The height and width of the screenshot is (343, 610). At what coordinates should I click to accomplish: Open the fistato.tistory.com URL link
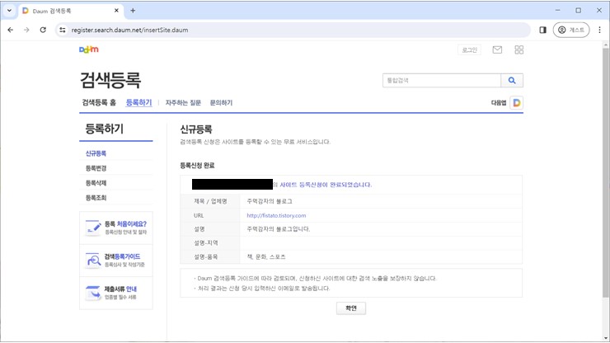click(x=276, y=215)
